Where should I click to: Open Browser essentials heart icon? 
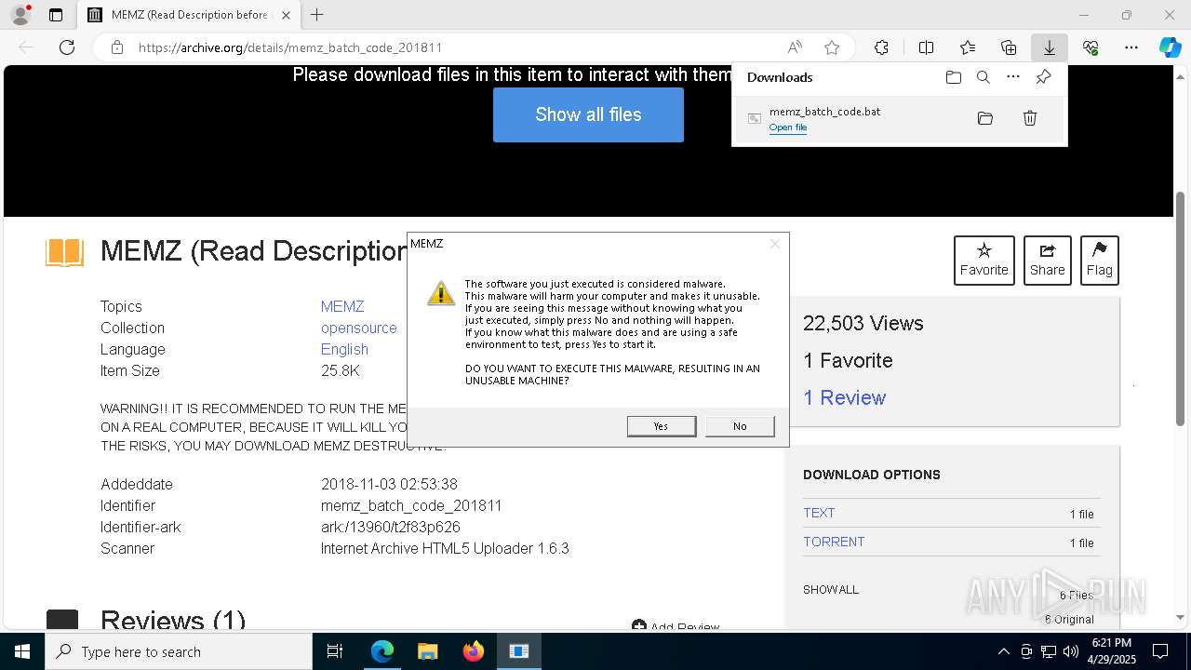(1091, 47)
